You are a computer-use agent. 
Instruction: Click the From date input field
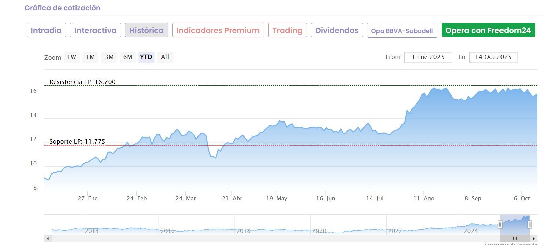click(428, 57)
